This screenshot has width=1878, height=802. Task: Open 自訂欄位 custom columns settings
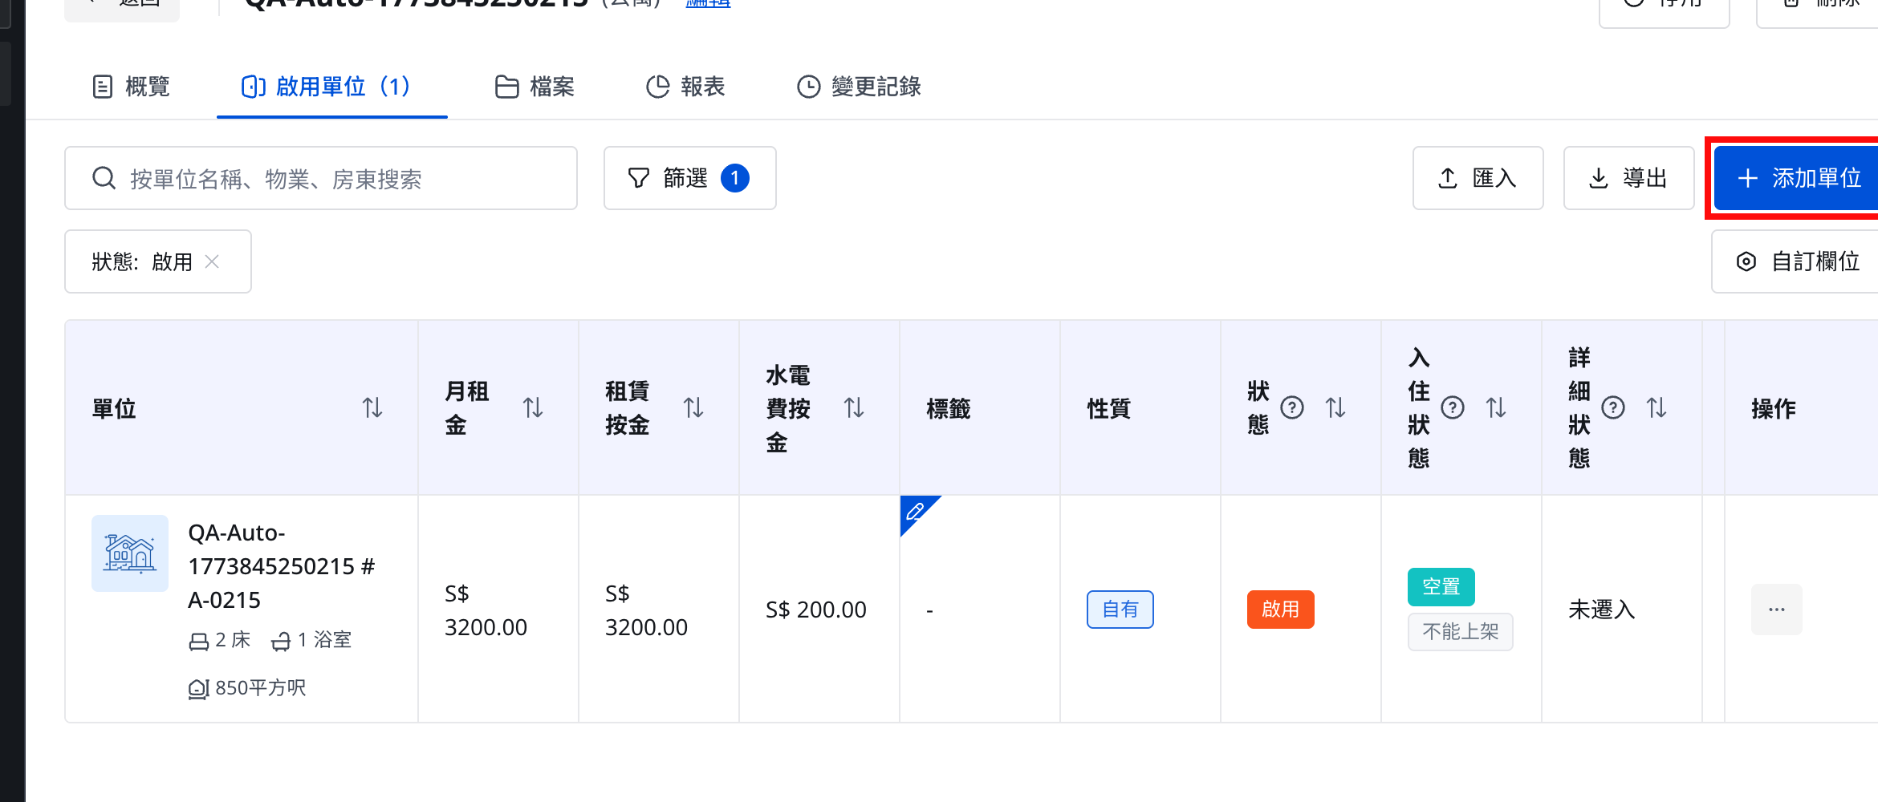(1796, 261)
